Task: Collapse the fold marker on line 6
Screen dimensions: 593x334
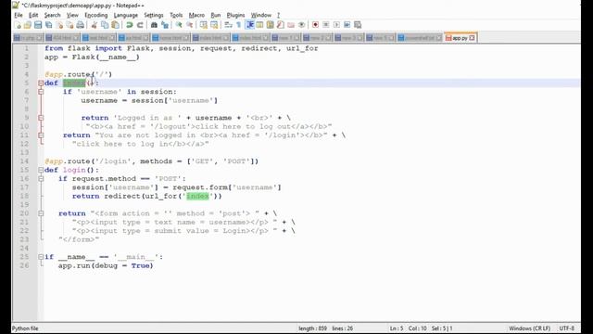Action: (41, 92)
